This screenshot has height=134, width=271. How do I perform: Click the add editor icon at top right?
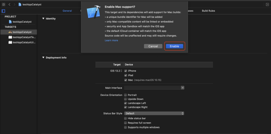267,5
